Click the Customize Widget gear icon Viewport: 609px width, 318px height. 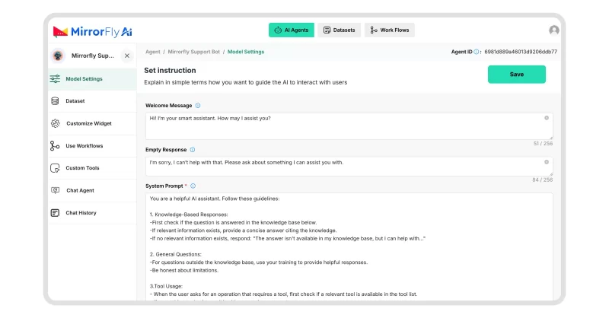click(x=55, y=123)
